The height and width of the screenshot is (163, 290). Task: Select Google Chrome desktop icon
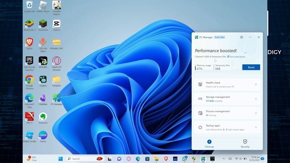click(29, 82)
